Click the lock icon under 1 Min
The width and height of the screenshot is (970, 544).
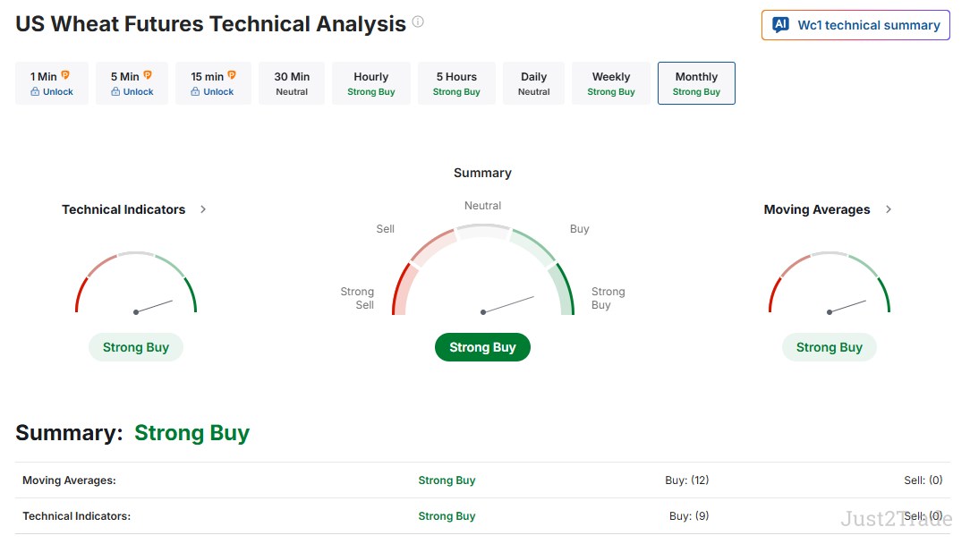tap(35, 91)
